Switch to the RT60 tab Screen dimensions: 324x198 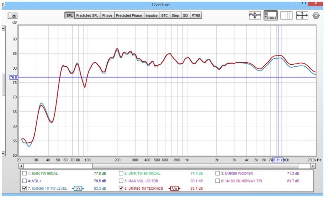pyautogui.click(x=195, y=16)
